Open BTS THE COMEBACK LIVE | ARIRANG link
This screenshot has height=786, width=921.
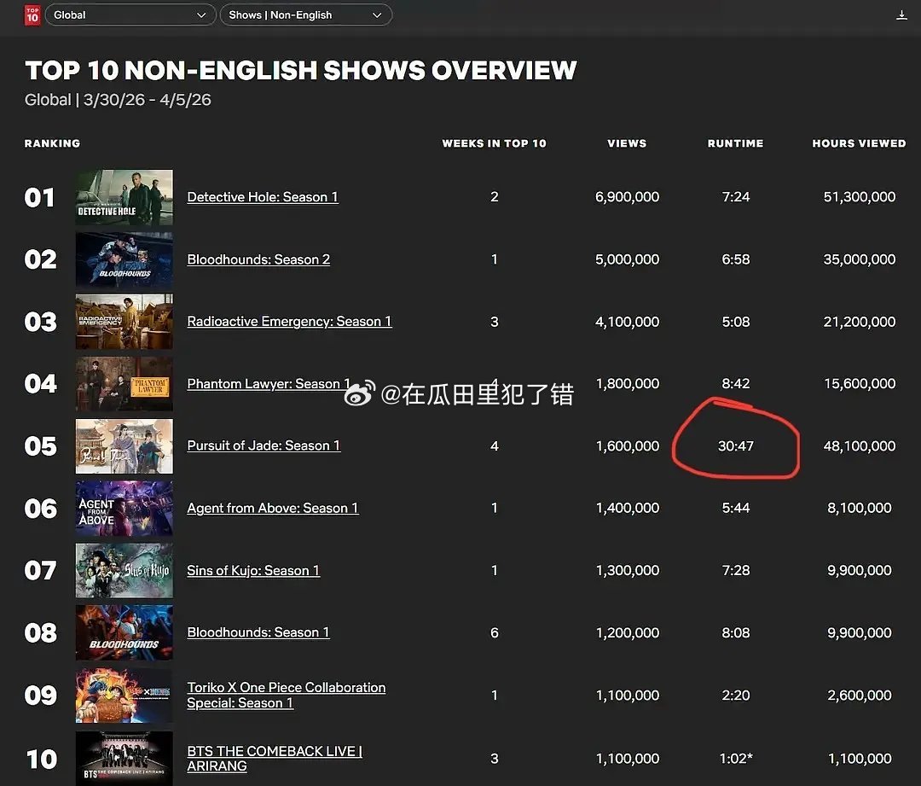click(x=275, y=759)
